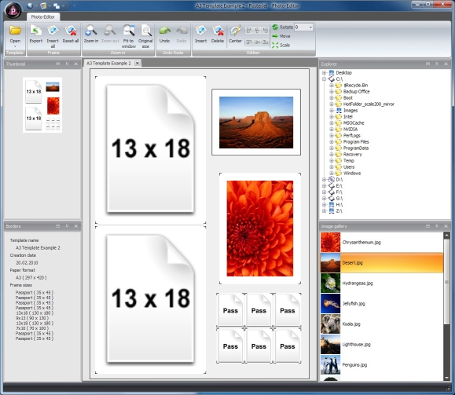Select A3 Template Example 2 document tab
Viewport: 455px width, 395px height.
click(108, 64)
